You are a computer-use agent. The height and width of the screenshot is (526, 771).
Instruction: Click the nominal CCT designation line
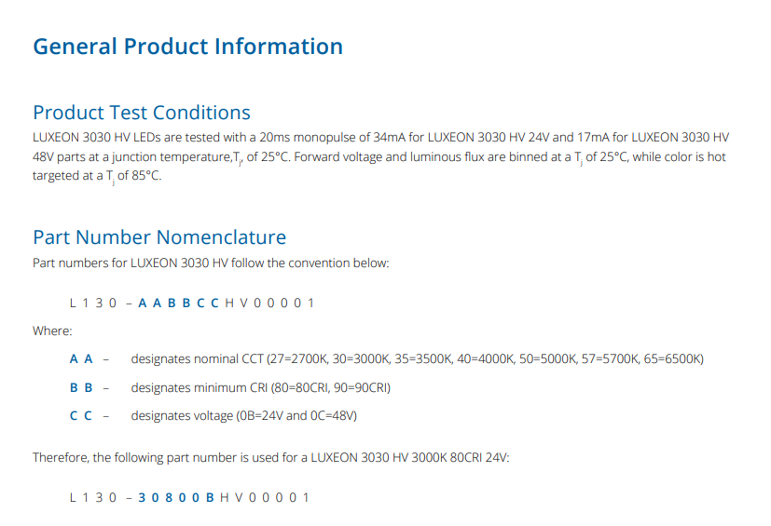coord(417,358)
